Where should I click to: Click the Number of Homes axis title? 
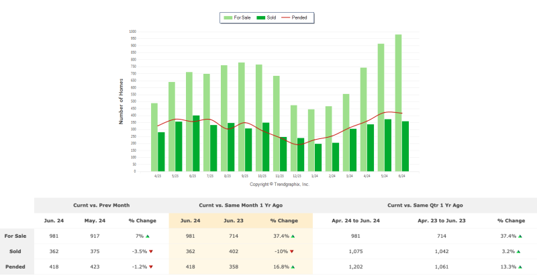coord(121,101)
